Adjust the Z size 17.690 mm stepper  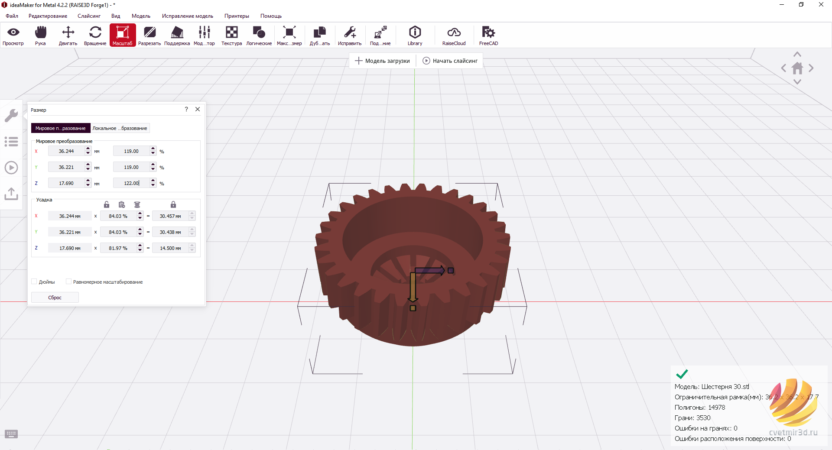[x=88, y=183]
